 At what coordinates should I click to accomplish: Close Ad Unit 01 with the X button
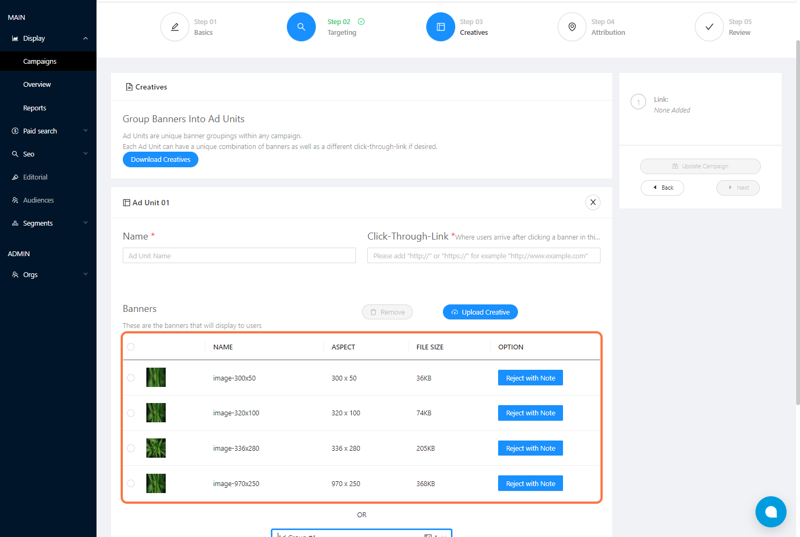[x=593, y=203]
